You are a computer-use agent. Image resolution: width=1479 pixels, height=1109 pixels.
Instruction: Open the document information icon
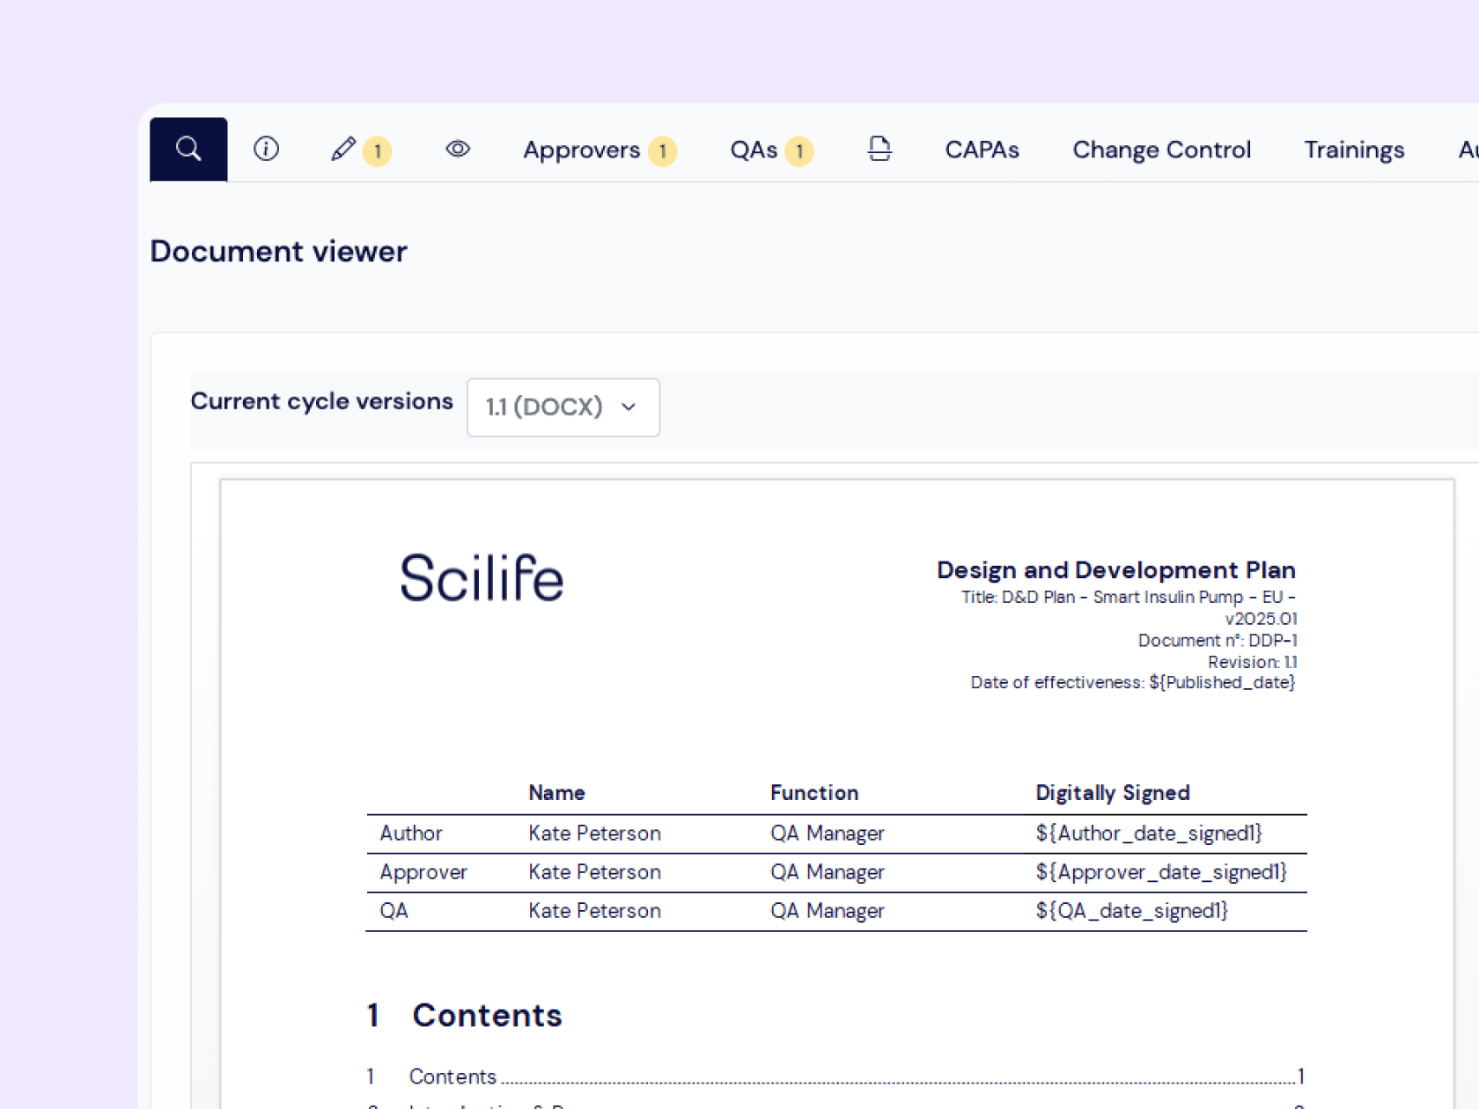point(267,149)
